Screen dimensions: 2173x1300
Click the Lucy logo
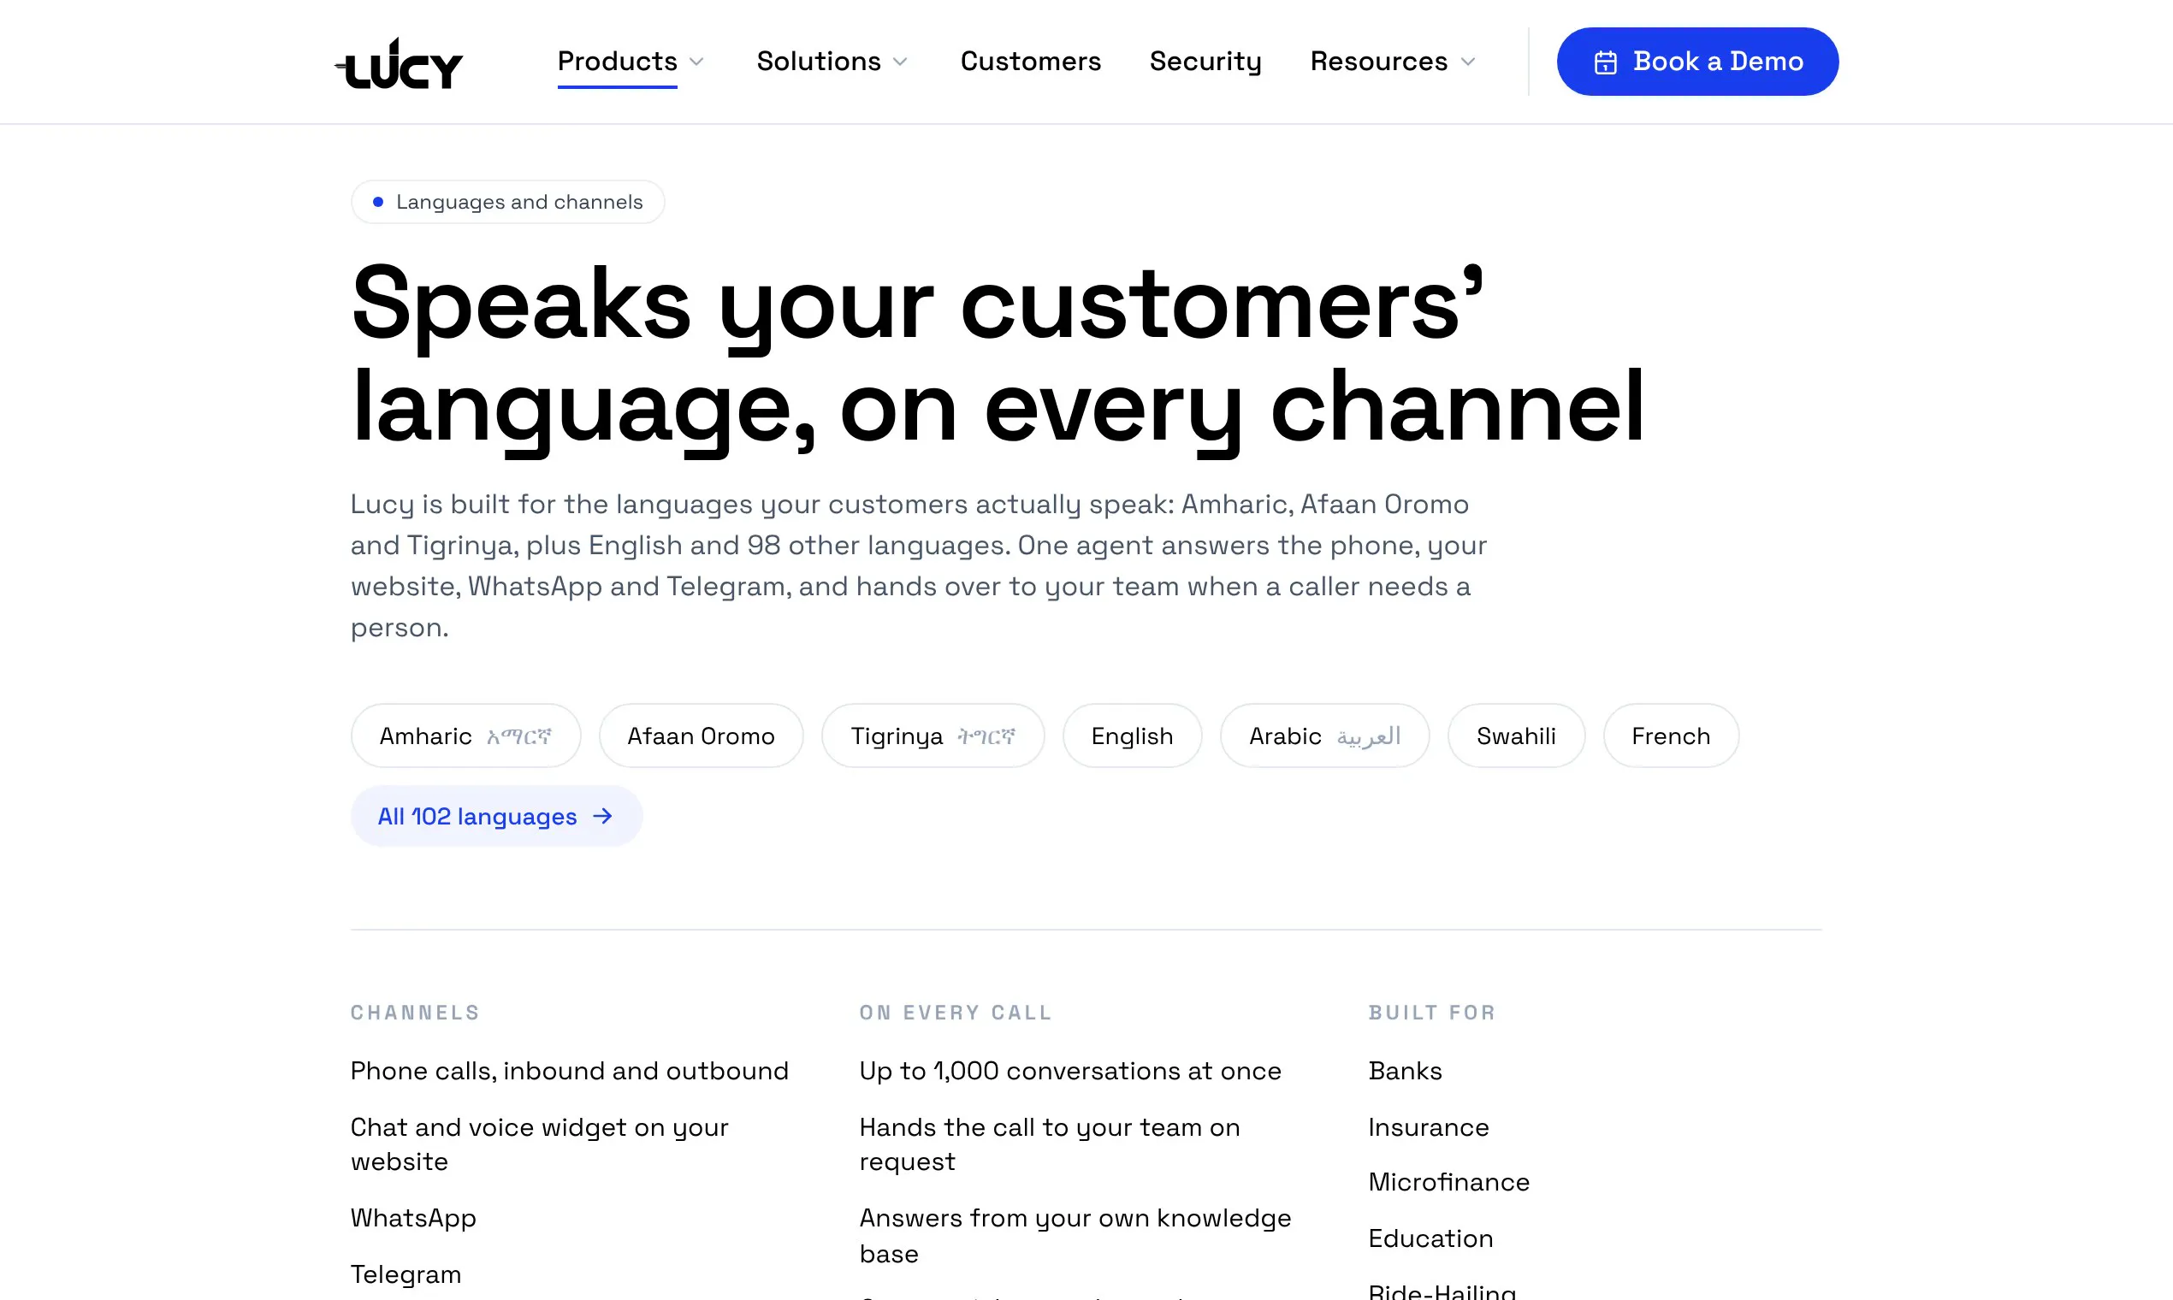399,62
